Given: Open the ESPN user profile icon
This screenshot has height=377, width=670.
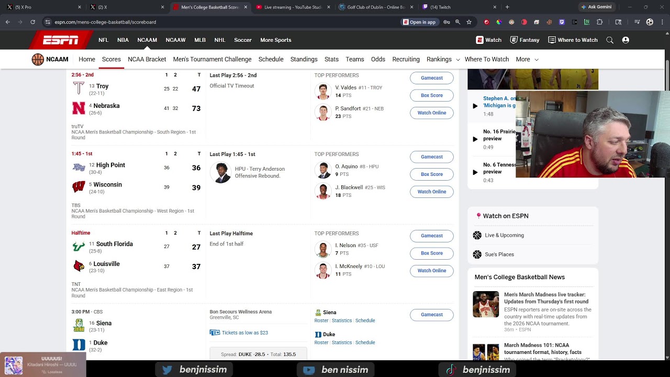Looking at the screenshot, I should pyautogui.click(x=626, y=40).
